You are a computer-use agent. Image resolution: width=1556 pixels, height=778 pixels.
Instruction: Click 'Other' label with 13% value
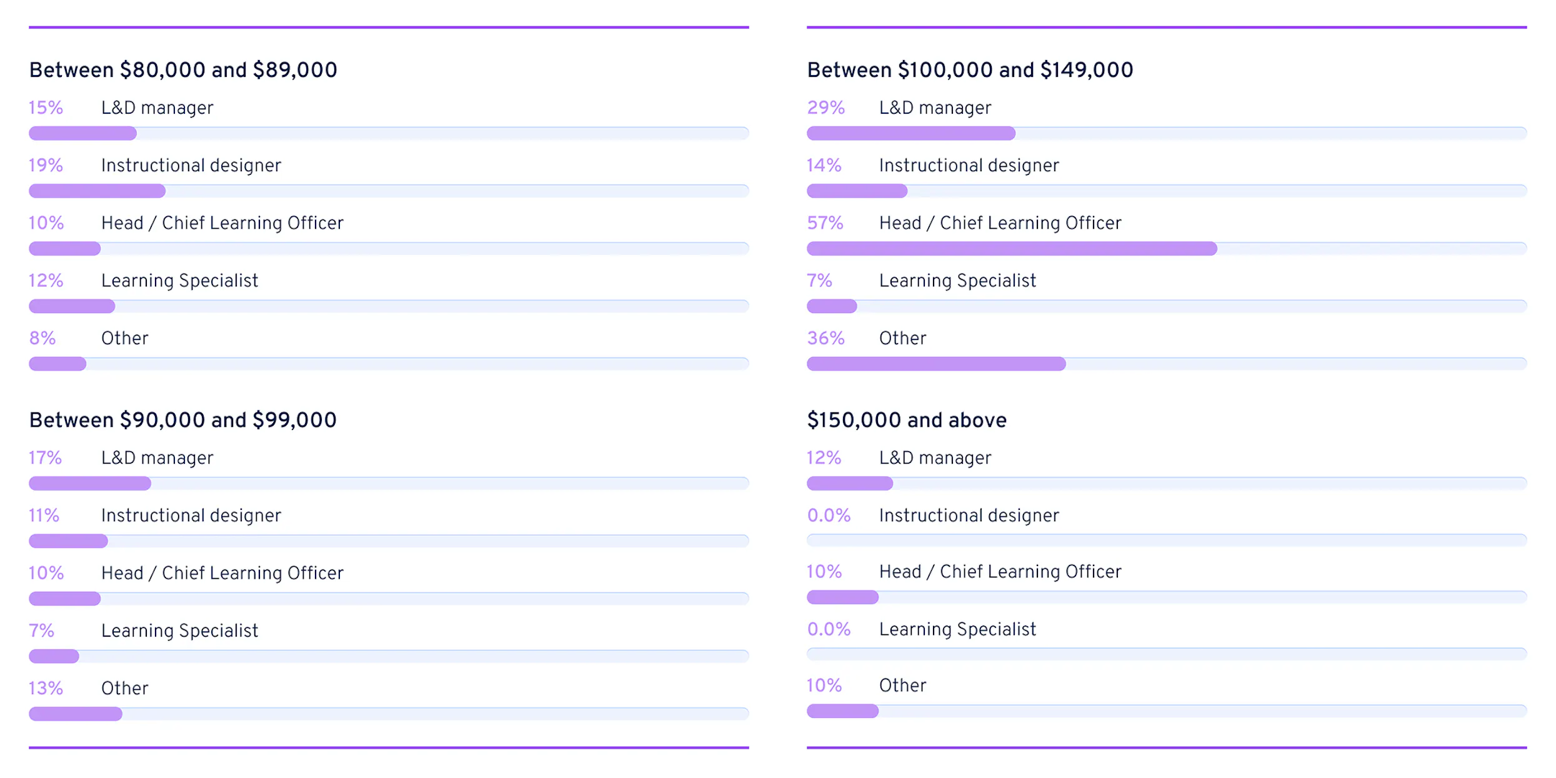pyautogui.click(x=125, y=688)
